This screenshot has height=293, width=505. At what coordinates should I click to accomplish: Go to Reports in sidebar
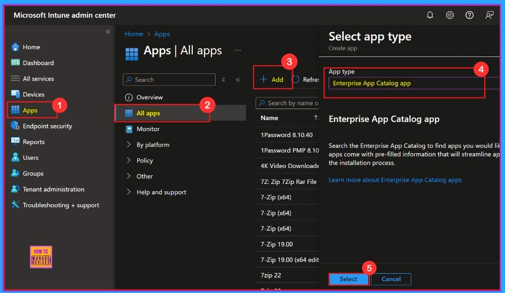(33, 142)
